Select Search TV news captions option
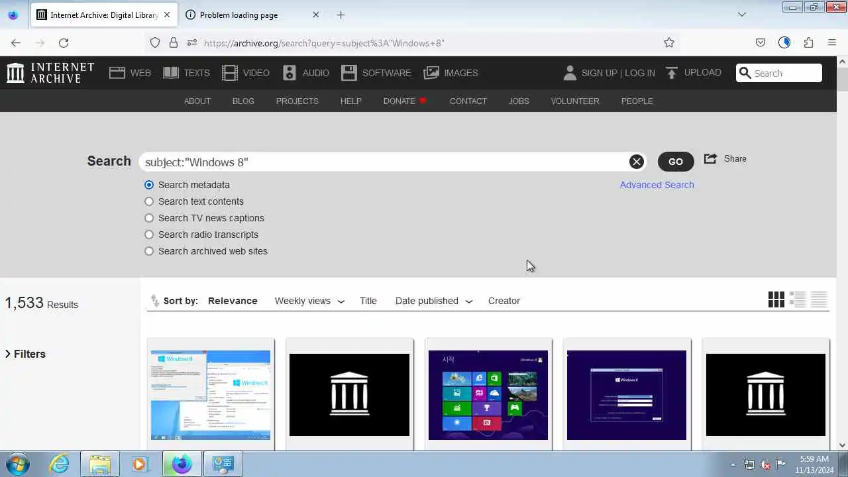This screenshot has width=848, height=477. (x=149, y=218)
